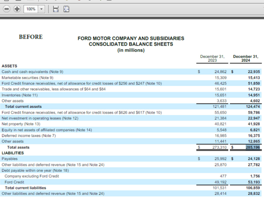Click the 100% zoom level field
The height and width of the screenshot is (198, 264).
(x=31, y=9)
